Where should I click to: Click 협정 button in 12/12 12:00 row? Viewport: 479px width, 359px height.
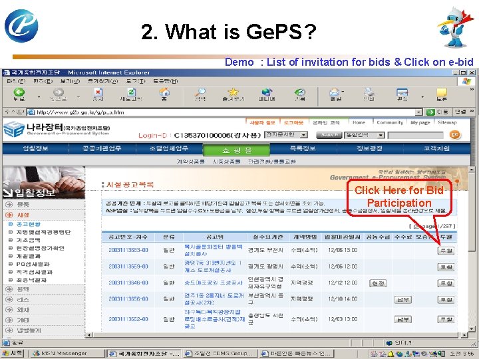(378, 283)
